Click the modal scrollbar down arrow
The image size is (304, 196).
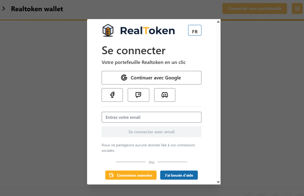[218, 182]
